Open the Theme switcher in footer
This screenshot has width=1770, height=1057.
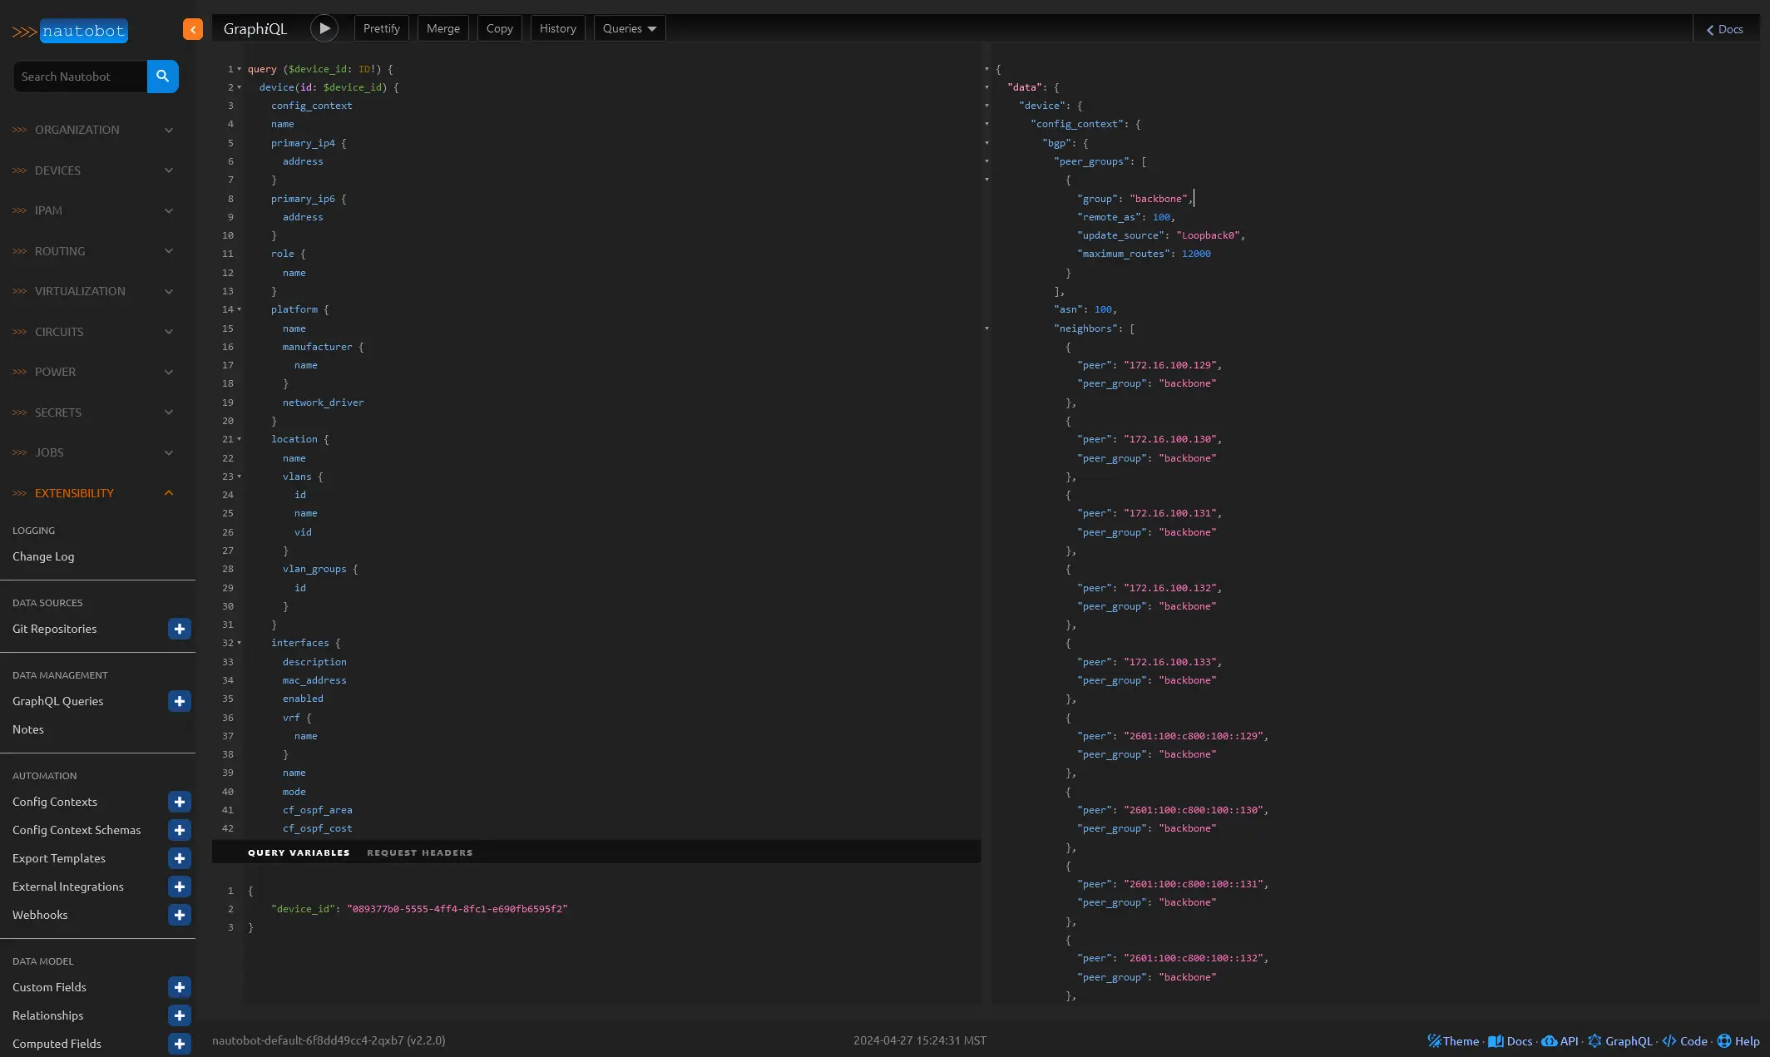1453,1041
